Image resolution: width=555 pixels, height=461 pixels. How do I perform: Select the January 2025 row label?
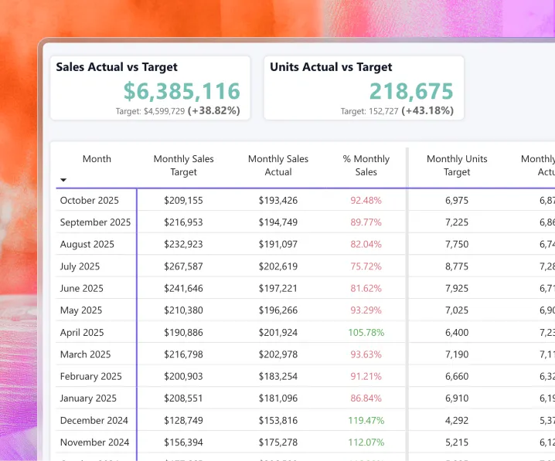click(x=88, y=398)
